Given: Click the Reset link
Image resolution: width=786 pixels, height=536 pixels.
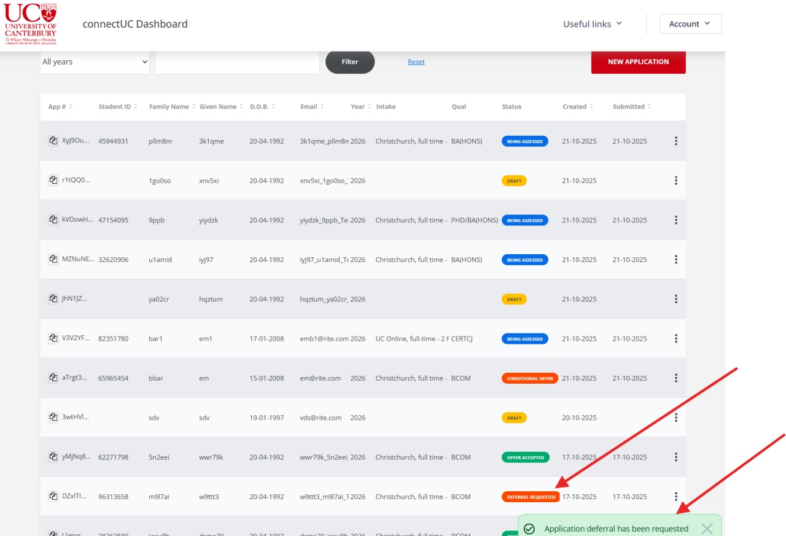Looking at the screenshot, I should click(x=416, y=62).
